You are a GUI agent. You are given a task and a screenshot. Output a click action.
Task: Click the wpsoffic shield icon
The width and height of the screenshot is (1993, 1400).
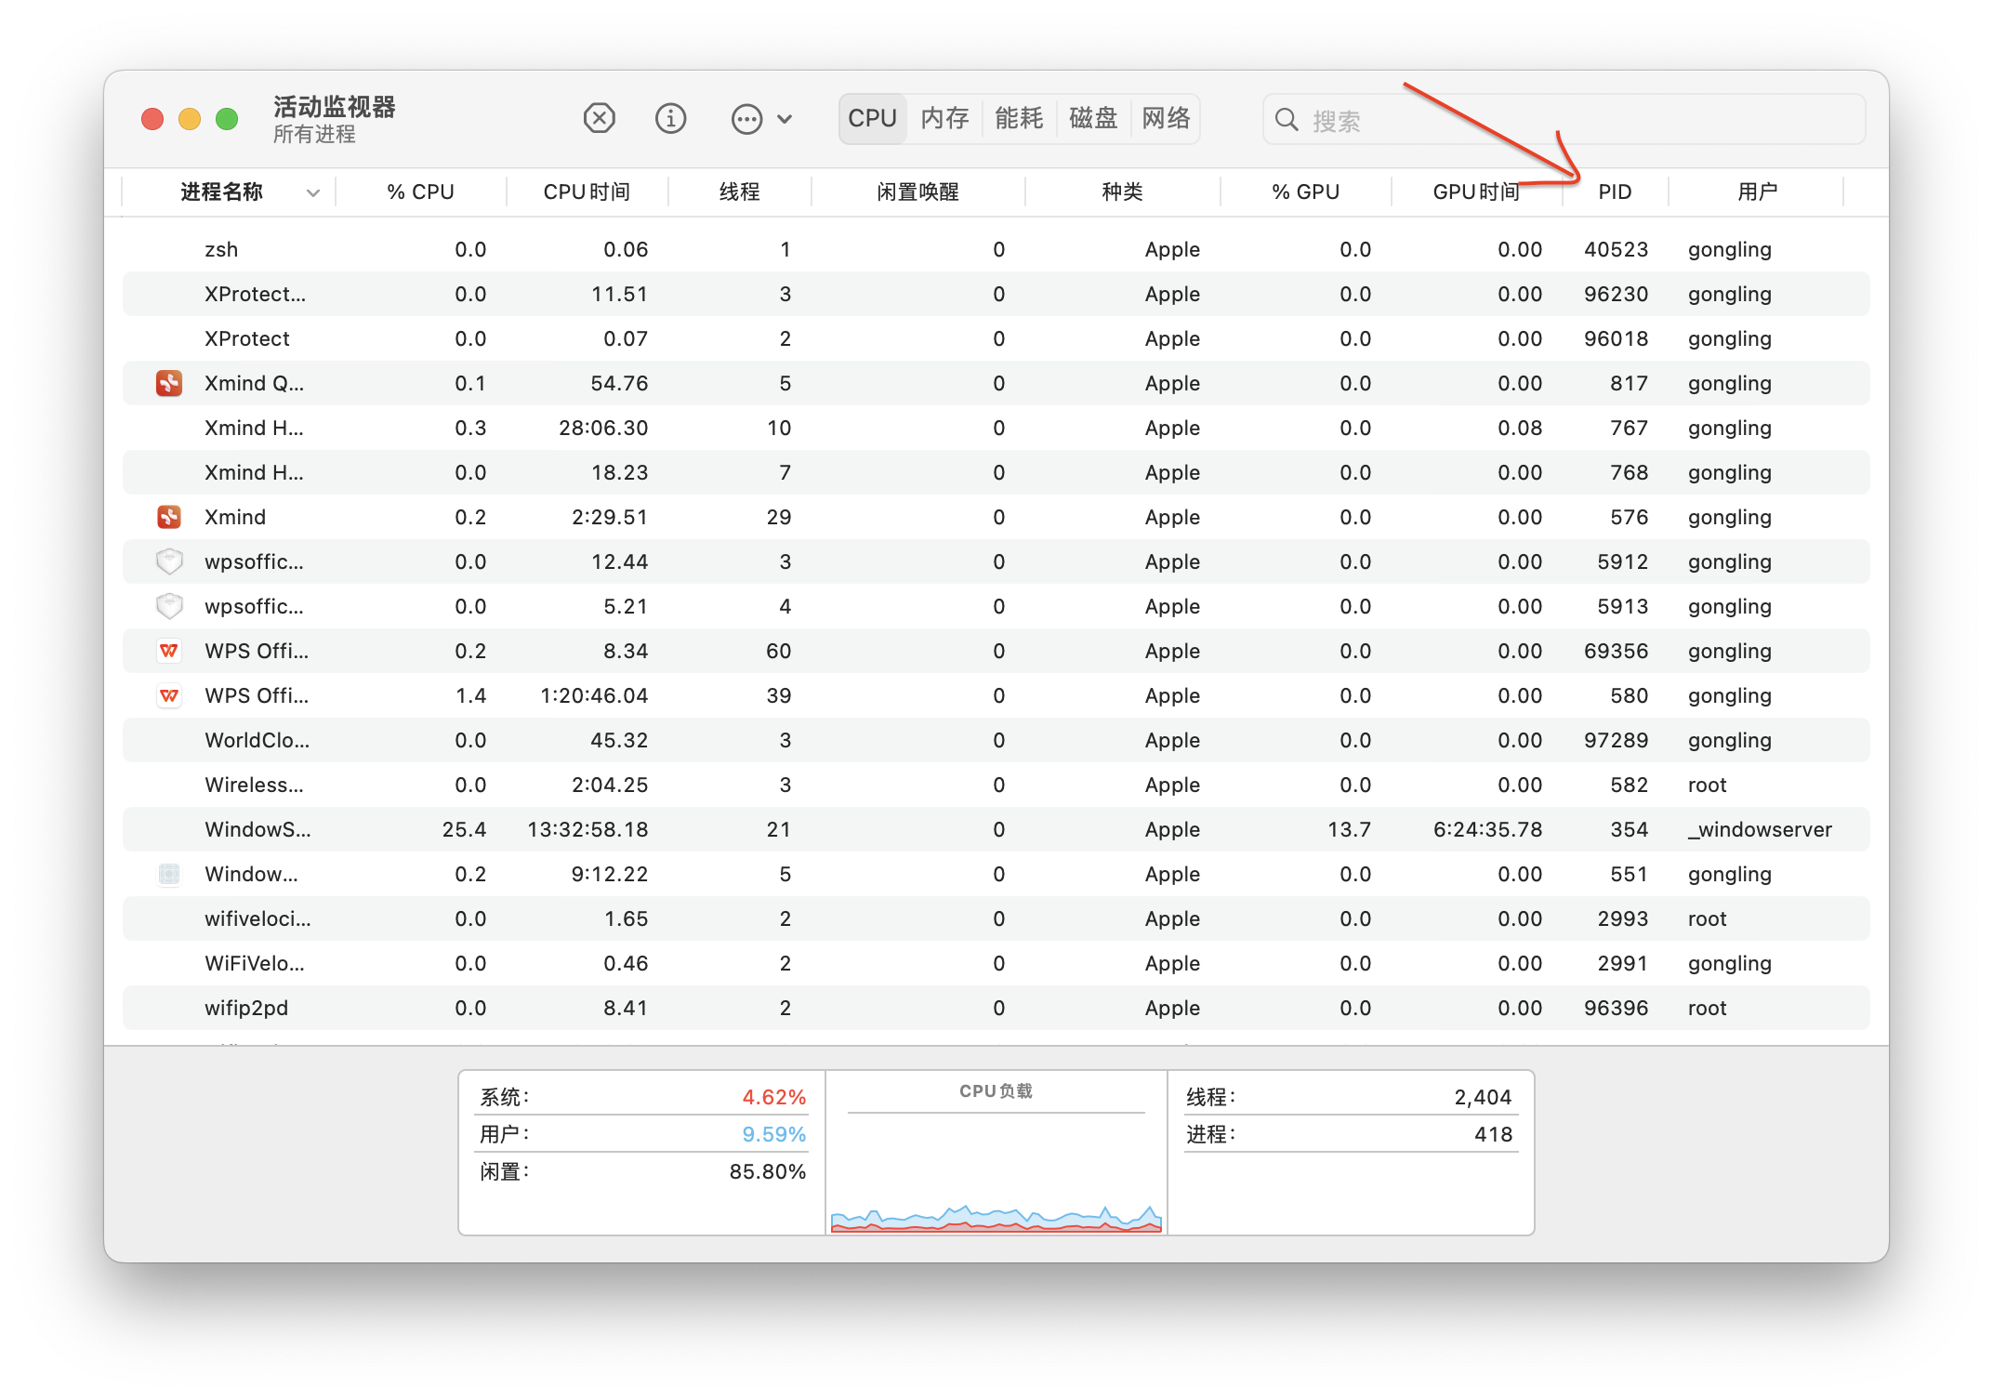(x=169, y=561)
